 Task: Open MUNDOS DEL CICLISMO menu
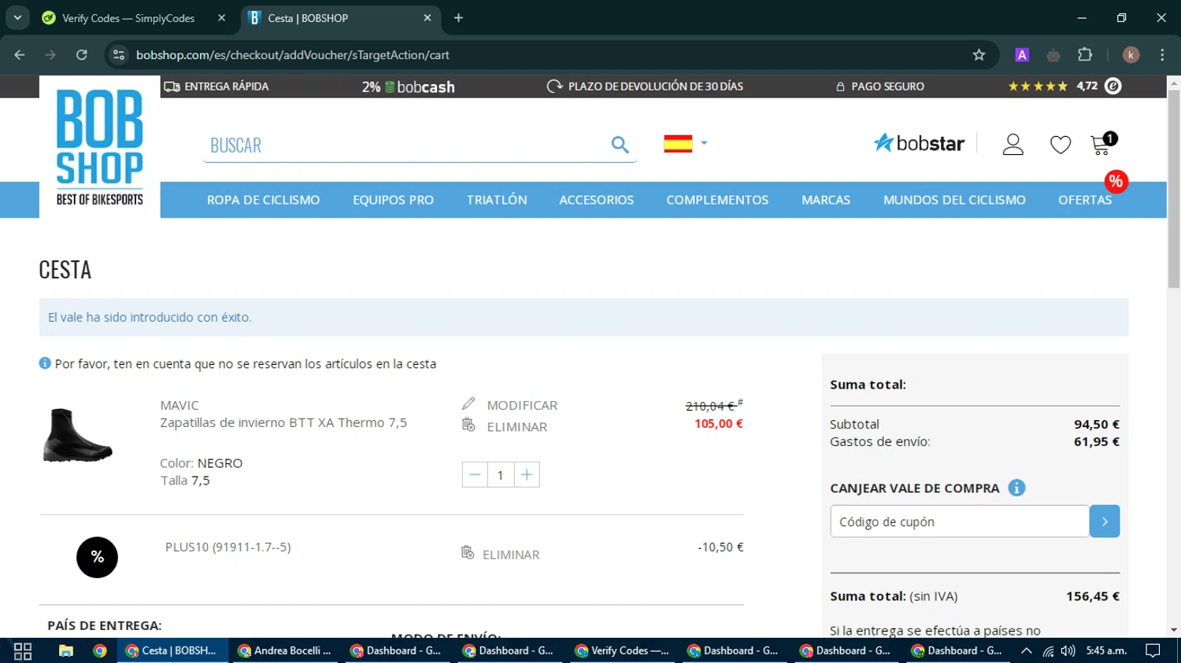(954, 200)
